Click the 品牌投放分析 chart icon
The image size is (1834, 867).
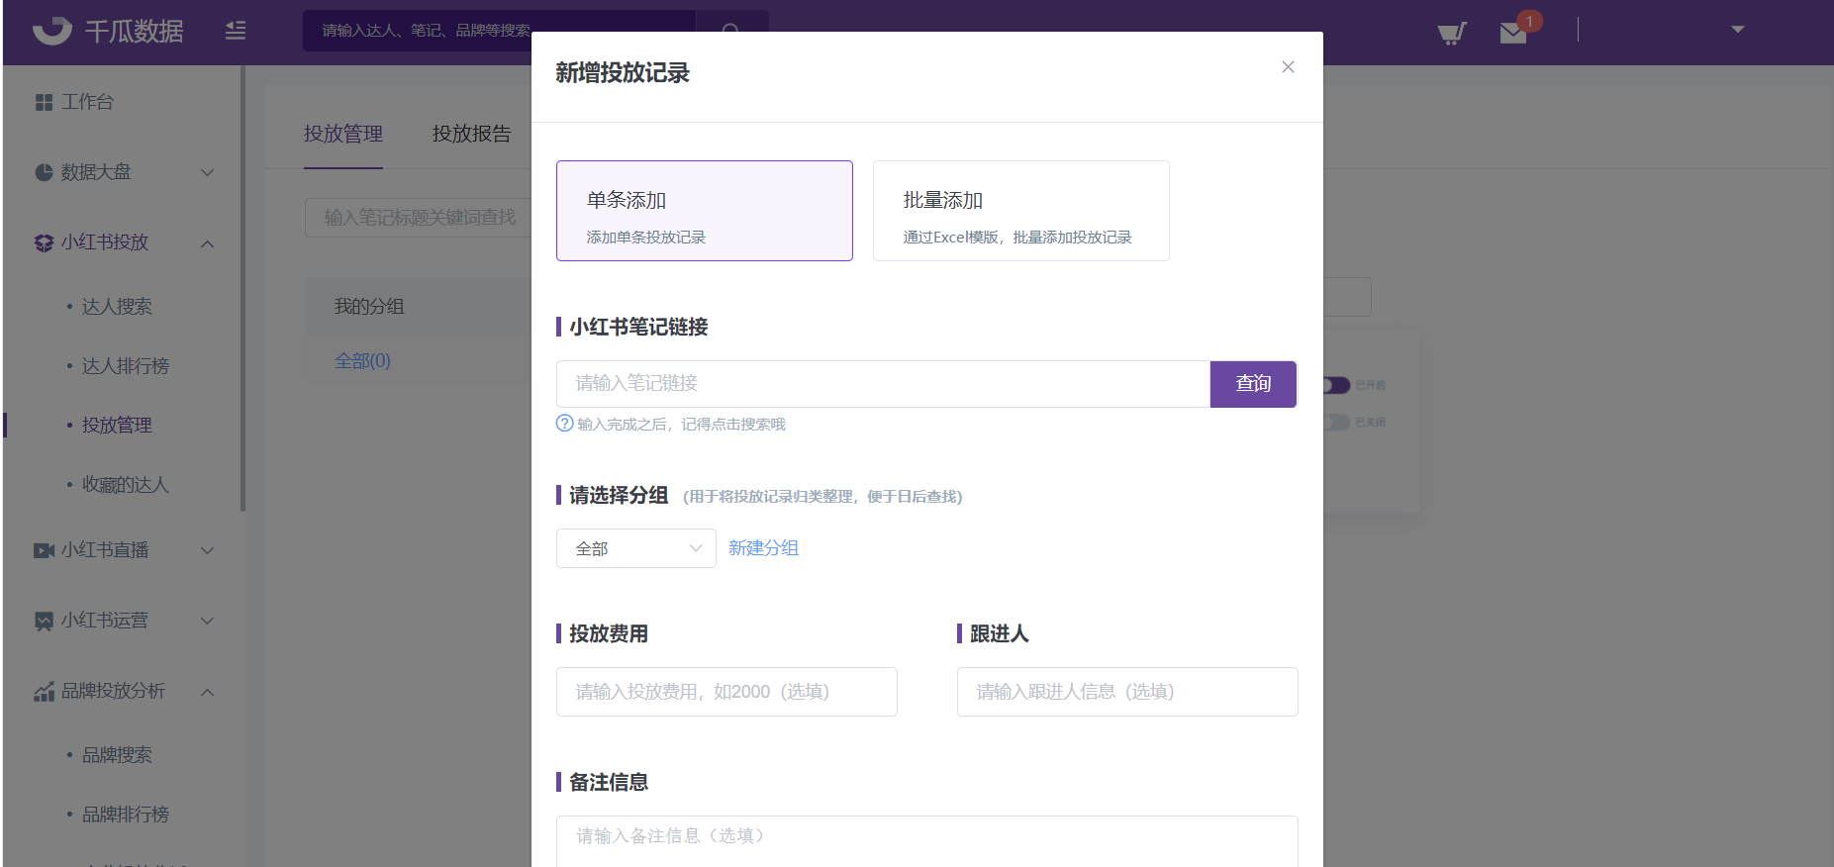(44, 692)
